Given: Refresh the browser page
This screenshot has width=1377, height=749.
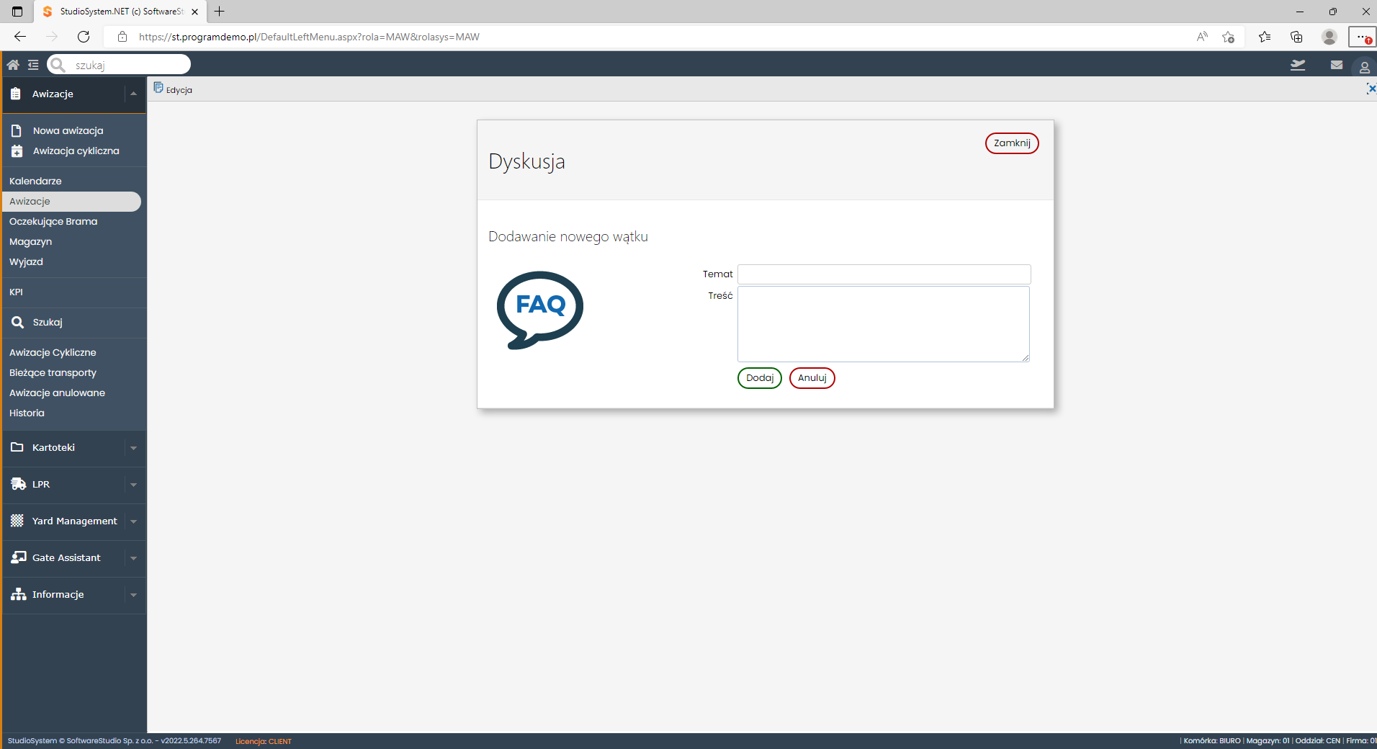Looking at the screenshot, I should pyautogui.click(x=84, y=37).
